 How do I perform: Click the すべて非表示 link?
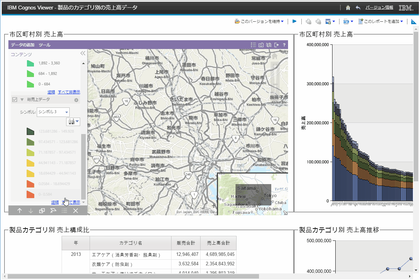coord(69,92)
